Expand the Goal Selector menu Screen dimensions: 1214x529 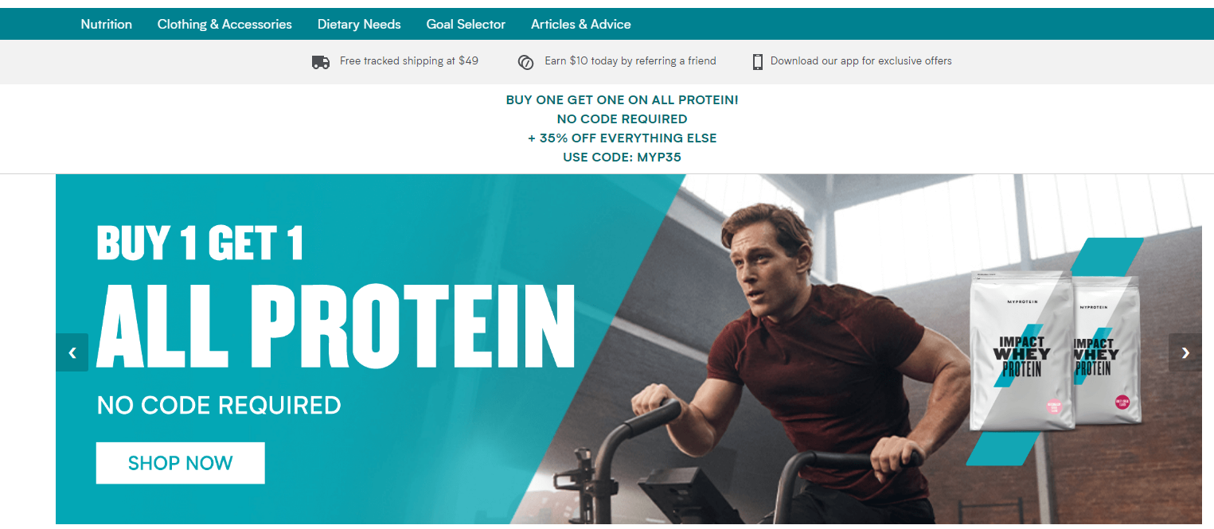pos(466,24)
